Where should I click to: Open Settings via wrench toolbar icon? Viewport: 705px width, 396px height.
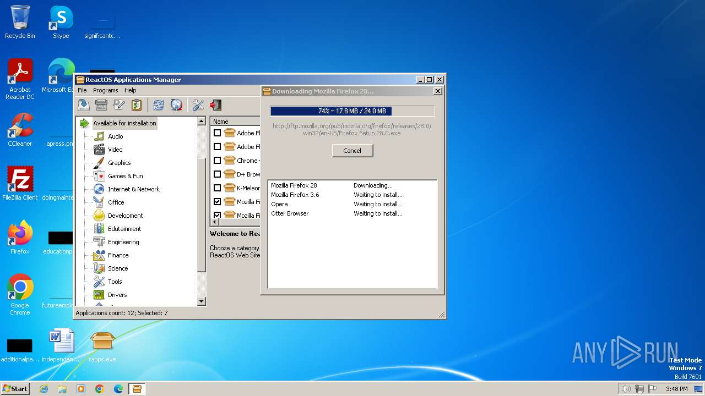[x=198, y=105]
